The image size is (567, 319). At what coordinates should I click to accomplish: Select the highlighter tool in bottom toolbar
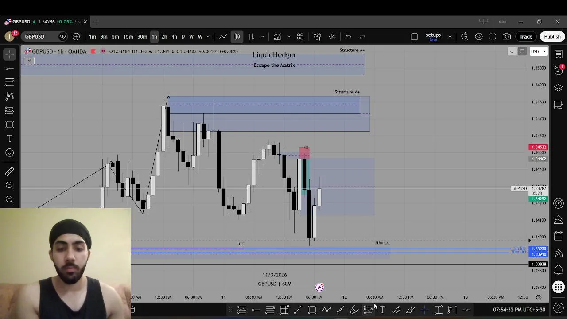tap(354, 310)
